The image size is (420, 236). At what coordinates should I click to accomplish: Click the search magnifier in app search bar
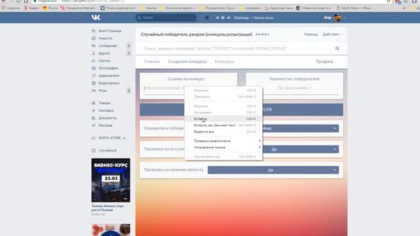(337, 49)
